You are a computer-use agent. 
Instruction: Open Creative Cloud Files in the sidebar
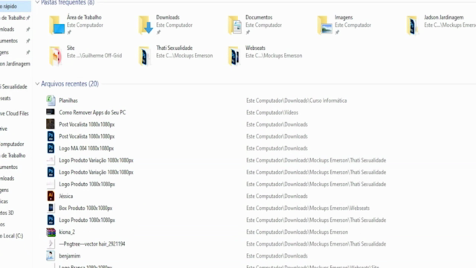pos(14,113)
